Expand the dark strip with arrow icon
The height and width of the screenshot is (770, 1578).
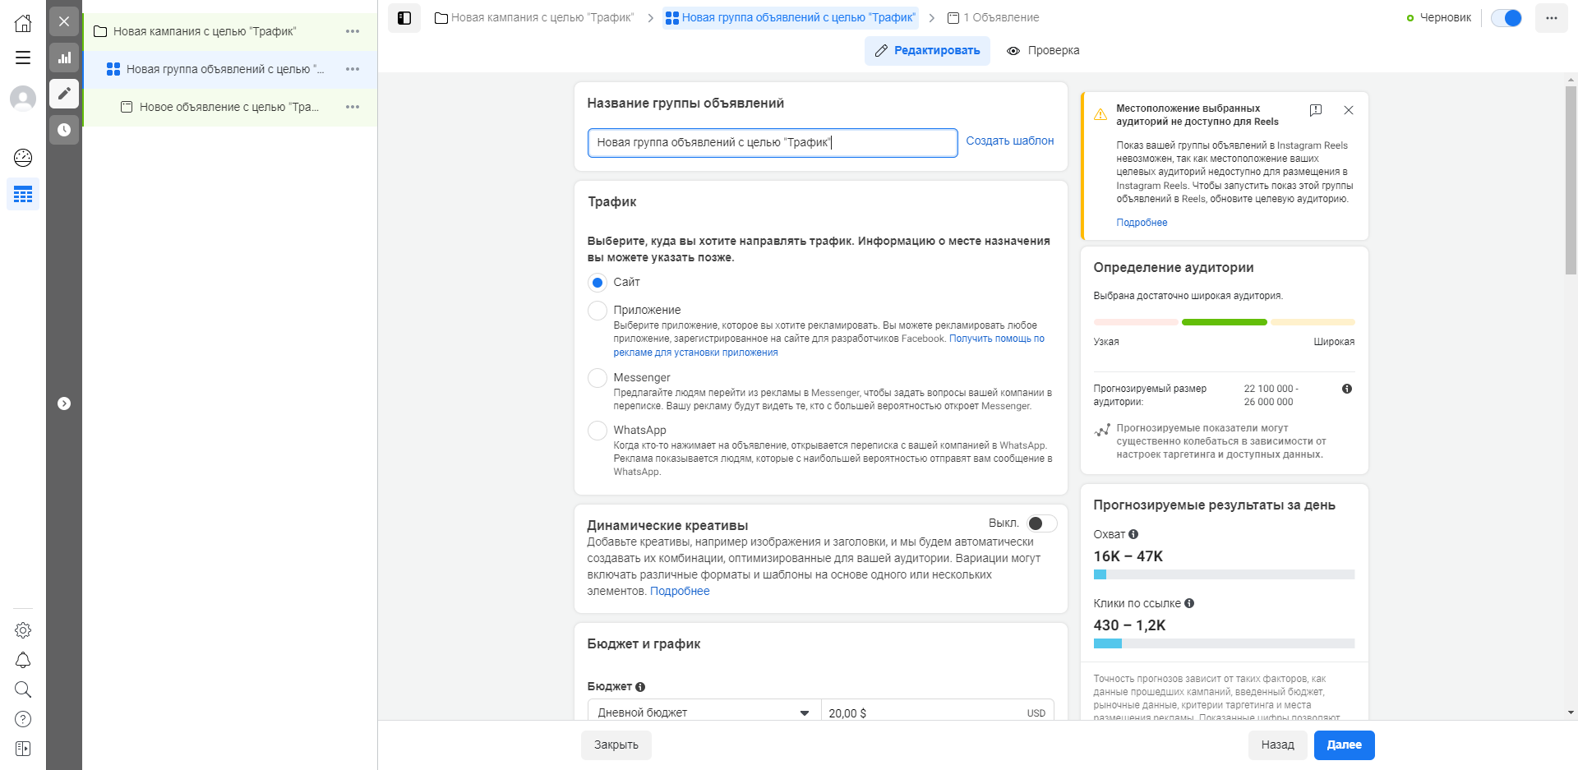click(x=64, y=403)
